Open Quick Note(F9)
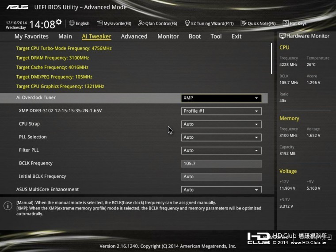This screenshot has height=252, width=336. pyautogui.click(x=258, y=23)
